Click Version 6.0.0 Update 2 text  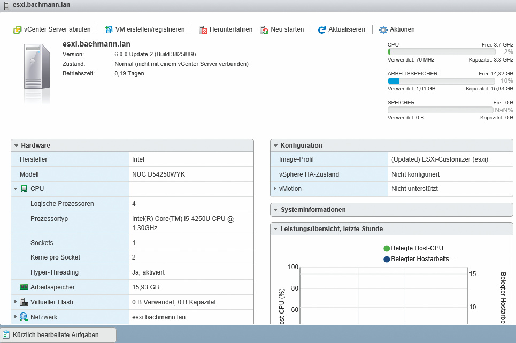(x=155, y=55)
